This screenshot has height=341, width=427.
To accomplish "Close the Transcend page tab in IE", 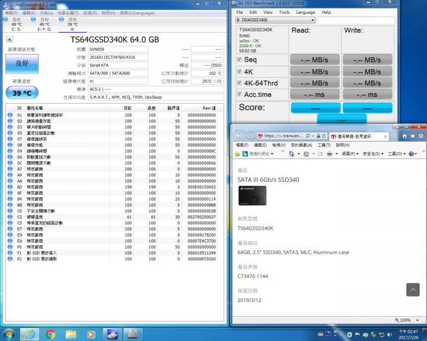I will coord(385,137).
